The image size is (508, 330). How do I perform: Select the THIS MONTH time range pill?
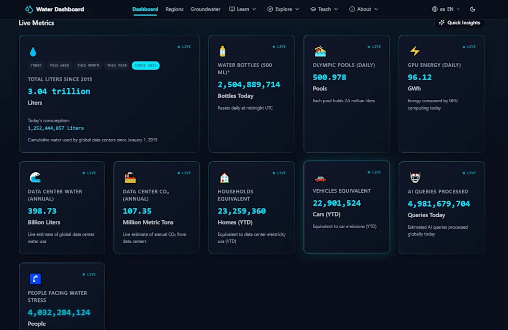tap(88, 65)
